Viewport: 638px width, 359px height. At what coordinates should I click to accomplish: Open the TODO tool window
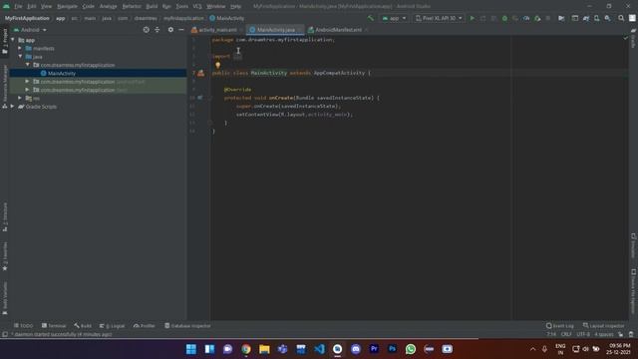23,326
